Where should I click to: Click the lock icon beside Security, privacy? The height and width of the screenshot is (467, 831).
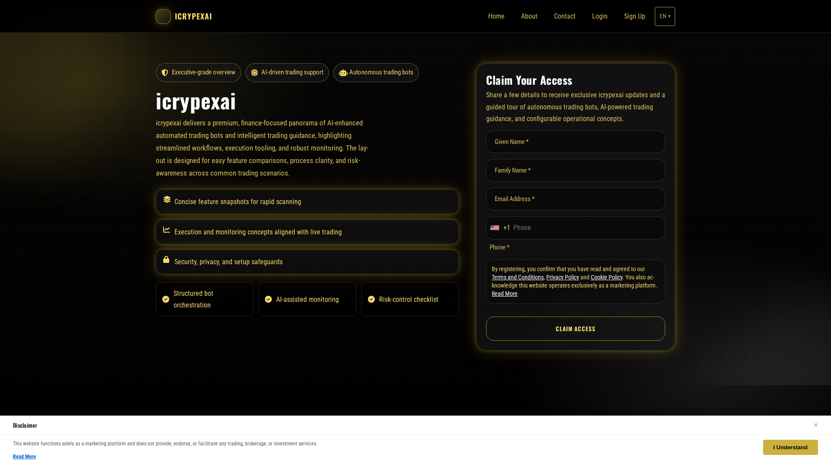(166, 259)
